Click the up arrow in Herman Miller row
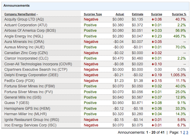The width and height of the screenshot is (190, 137). pyautogui.click(x=153, y=114)
